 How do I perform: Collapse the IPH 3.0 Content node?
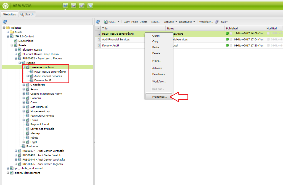8,37
